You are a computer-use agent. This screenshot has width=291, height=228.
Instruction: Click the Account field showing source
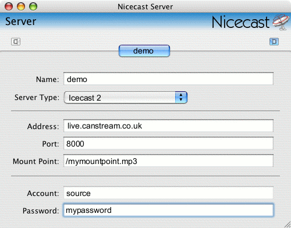tap(168, 193)
